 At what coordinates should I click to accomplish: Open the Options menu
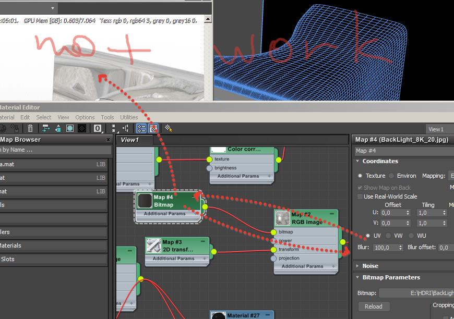coord(85,117)
